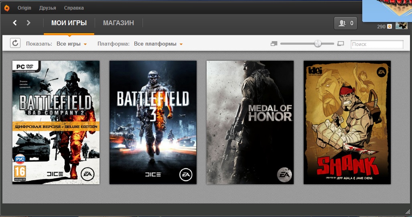
Task: Click the Origin logo icon
Action: [x=7, y=8]
